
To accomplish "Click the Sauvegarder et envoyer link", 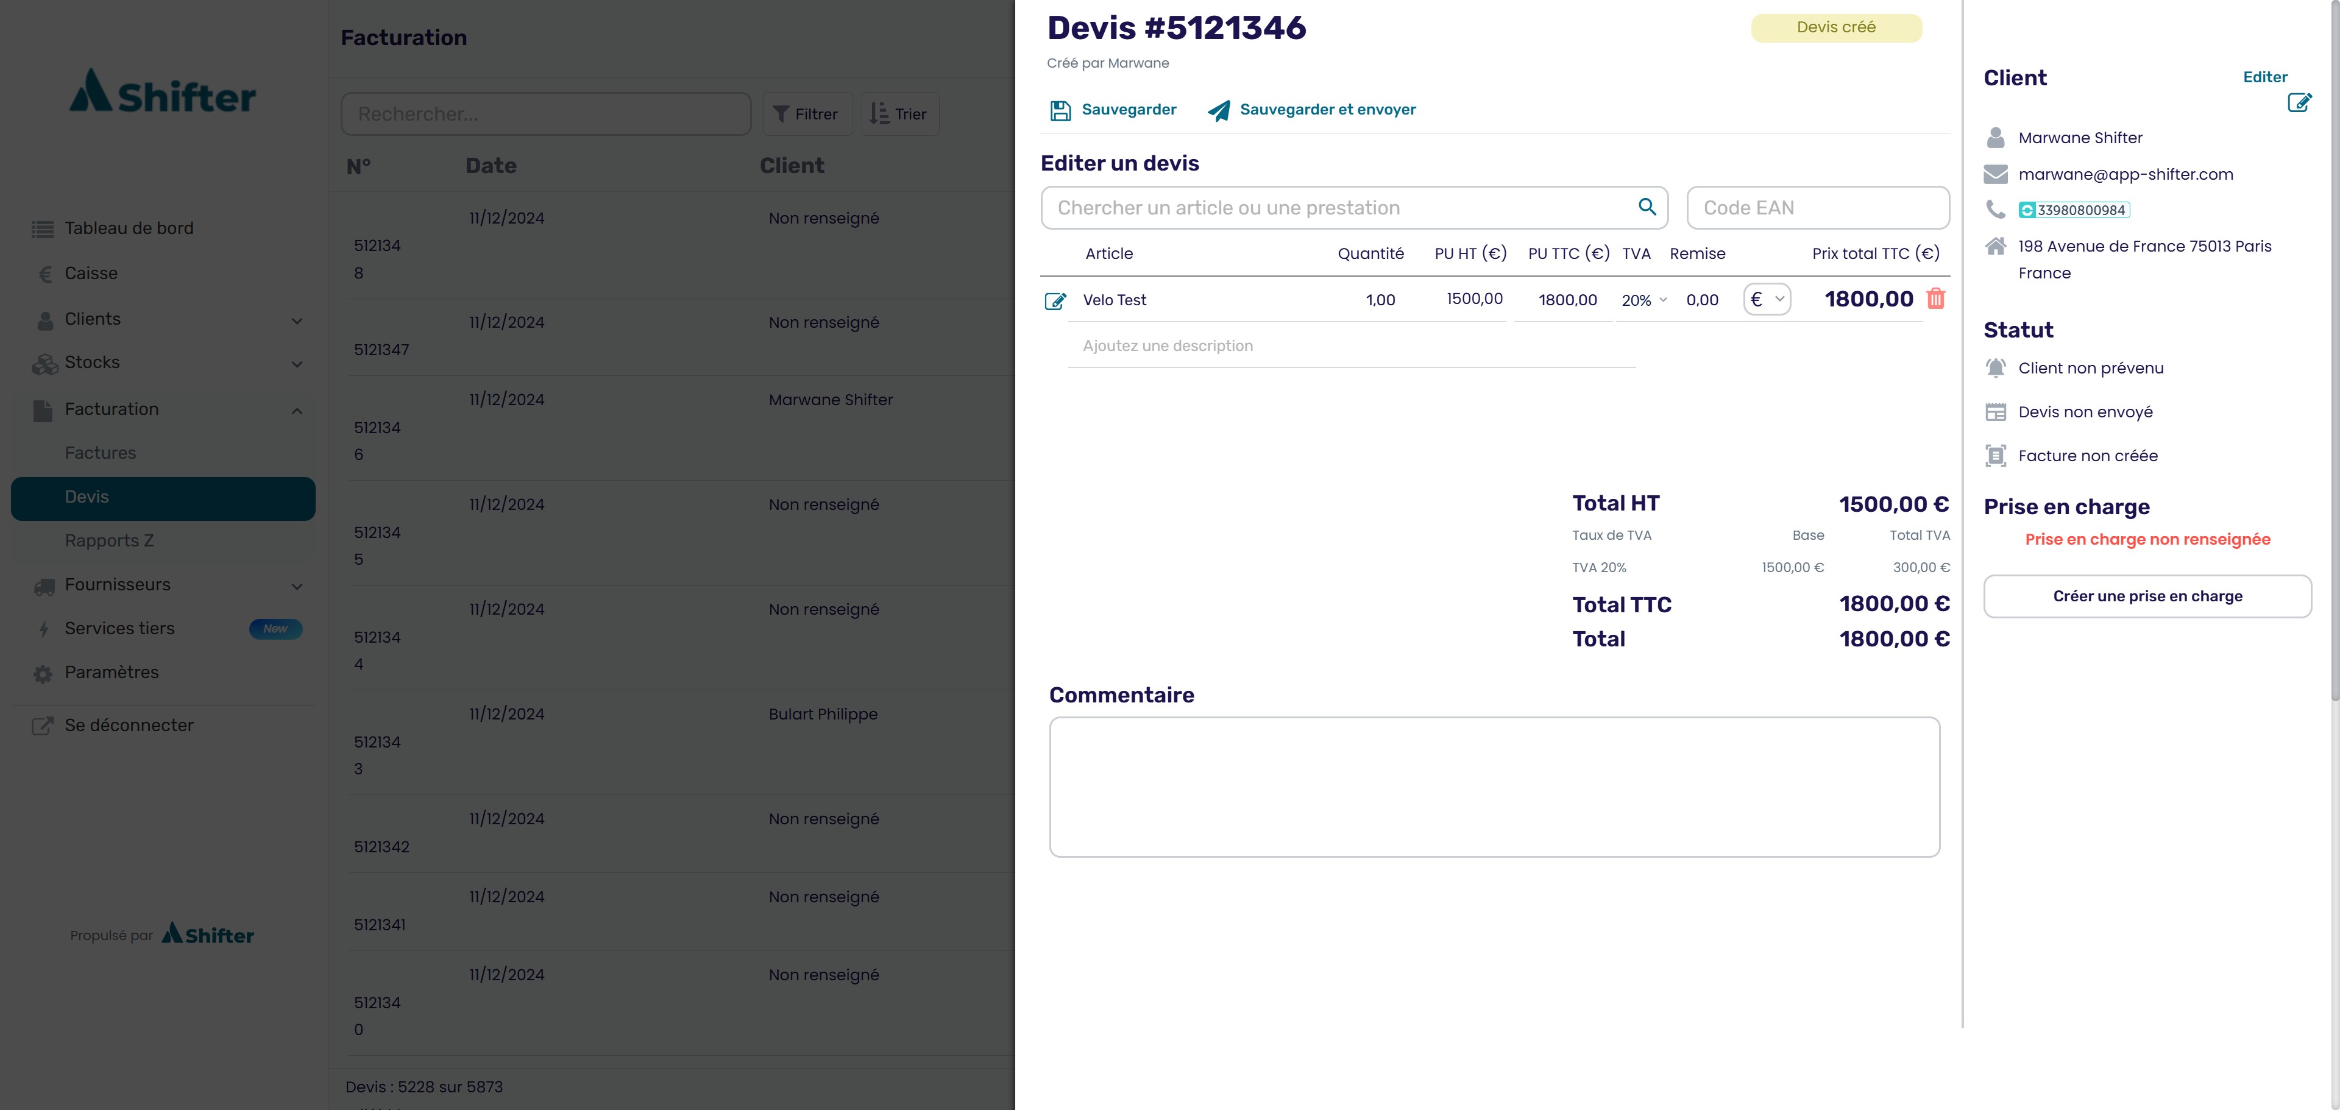I will [1327, 109].
